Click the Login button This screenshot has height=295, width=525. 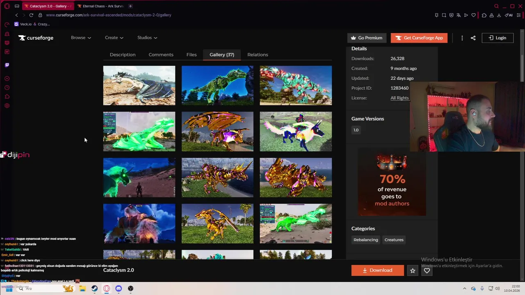[498, 38]
